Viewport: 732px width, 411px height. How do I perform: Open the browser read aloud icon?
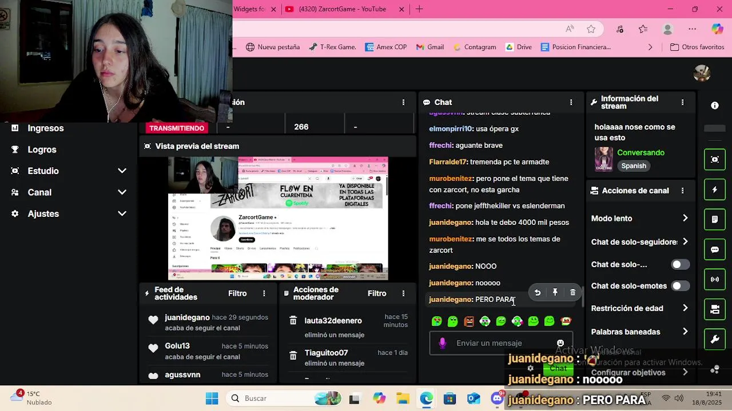(570, 29)
